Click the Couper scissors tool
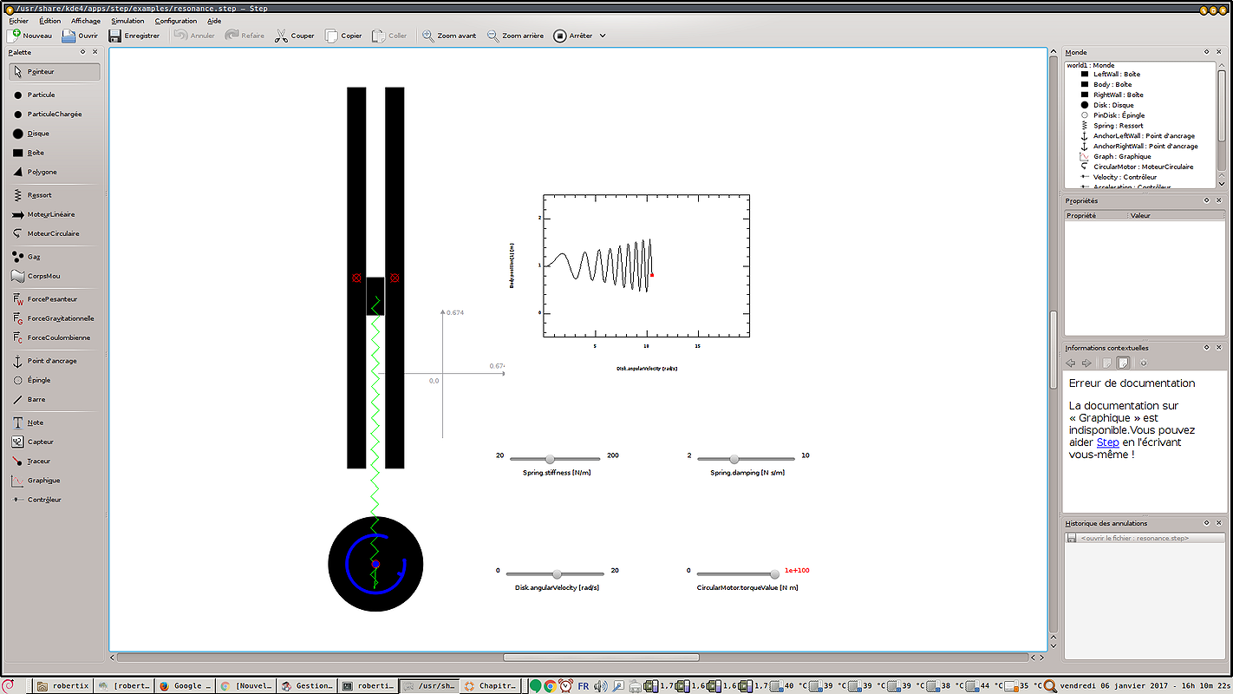Screen dimensions: 1233x694 (x=295, y=36)
